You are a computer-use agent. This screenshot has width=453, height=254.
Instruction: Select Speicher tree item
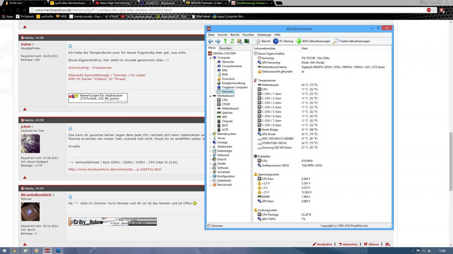click(227, 113)
